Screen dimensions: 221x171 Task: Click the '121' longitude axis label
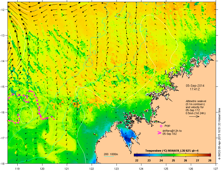point(67,168)
